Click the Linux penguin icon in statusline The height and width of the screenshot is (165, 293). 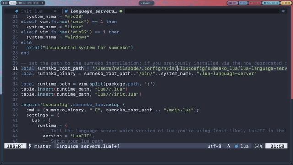coord(228,146)
